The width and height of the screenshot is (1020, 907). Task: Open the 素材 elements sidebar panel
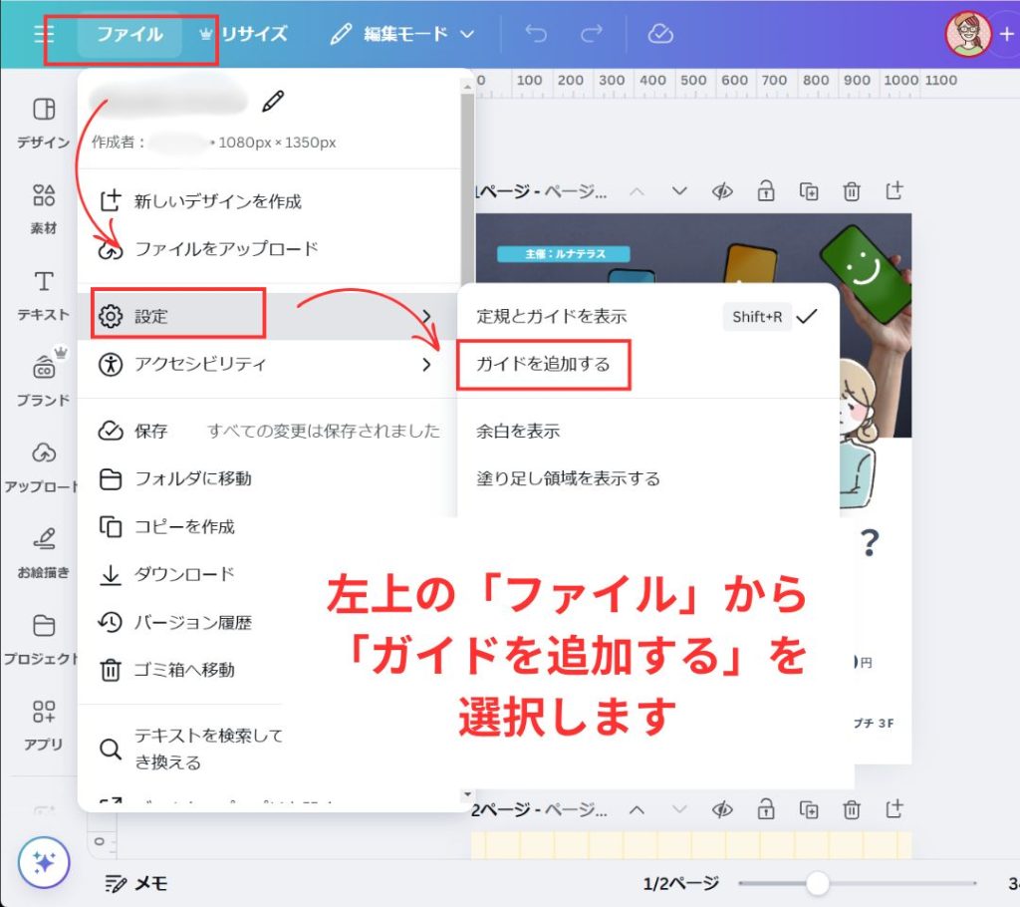click(43, 206)
